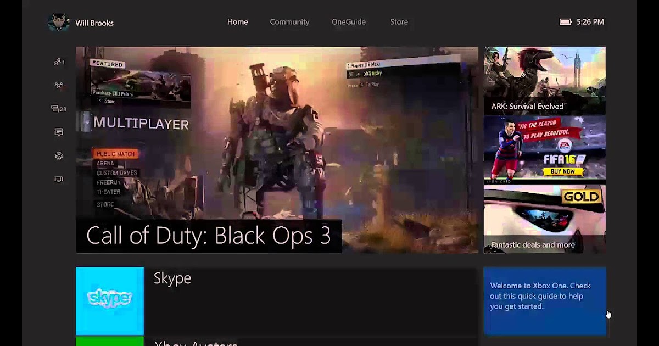Screen dimensions: 659x346
Task: Open the Will Brooks gamertag name
Action: pyautogui.click(x=94, y=23)
